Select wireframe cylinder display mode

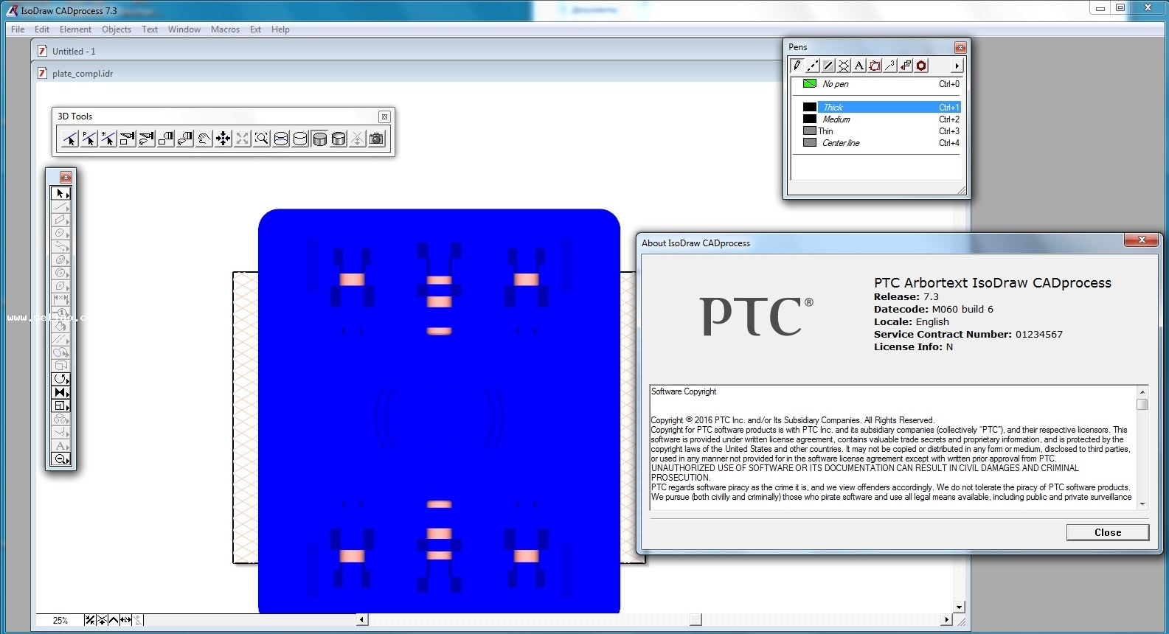(281, 139)
